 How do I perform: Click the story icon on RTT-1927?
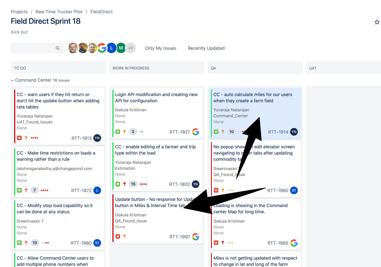118,132
